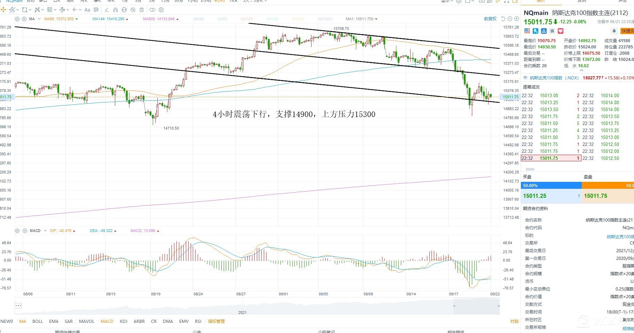
Task: Expand the MACD indicator dropdown
Action: 45,231
